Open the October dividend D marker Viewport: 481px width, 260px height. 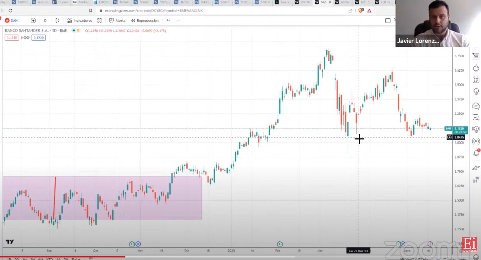[138, 244]
